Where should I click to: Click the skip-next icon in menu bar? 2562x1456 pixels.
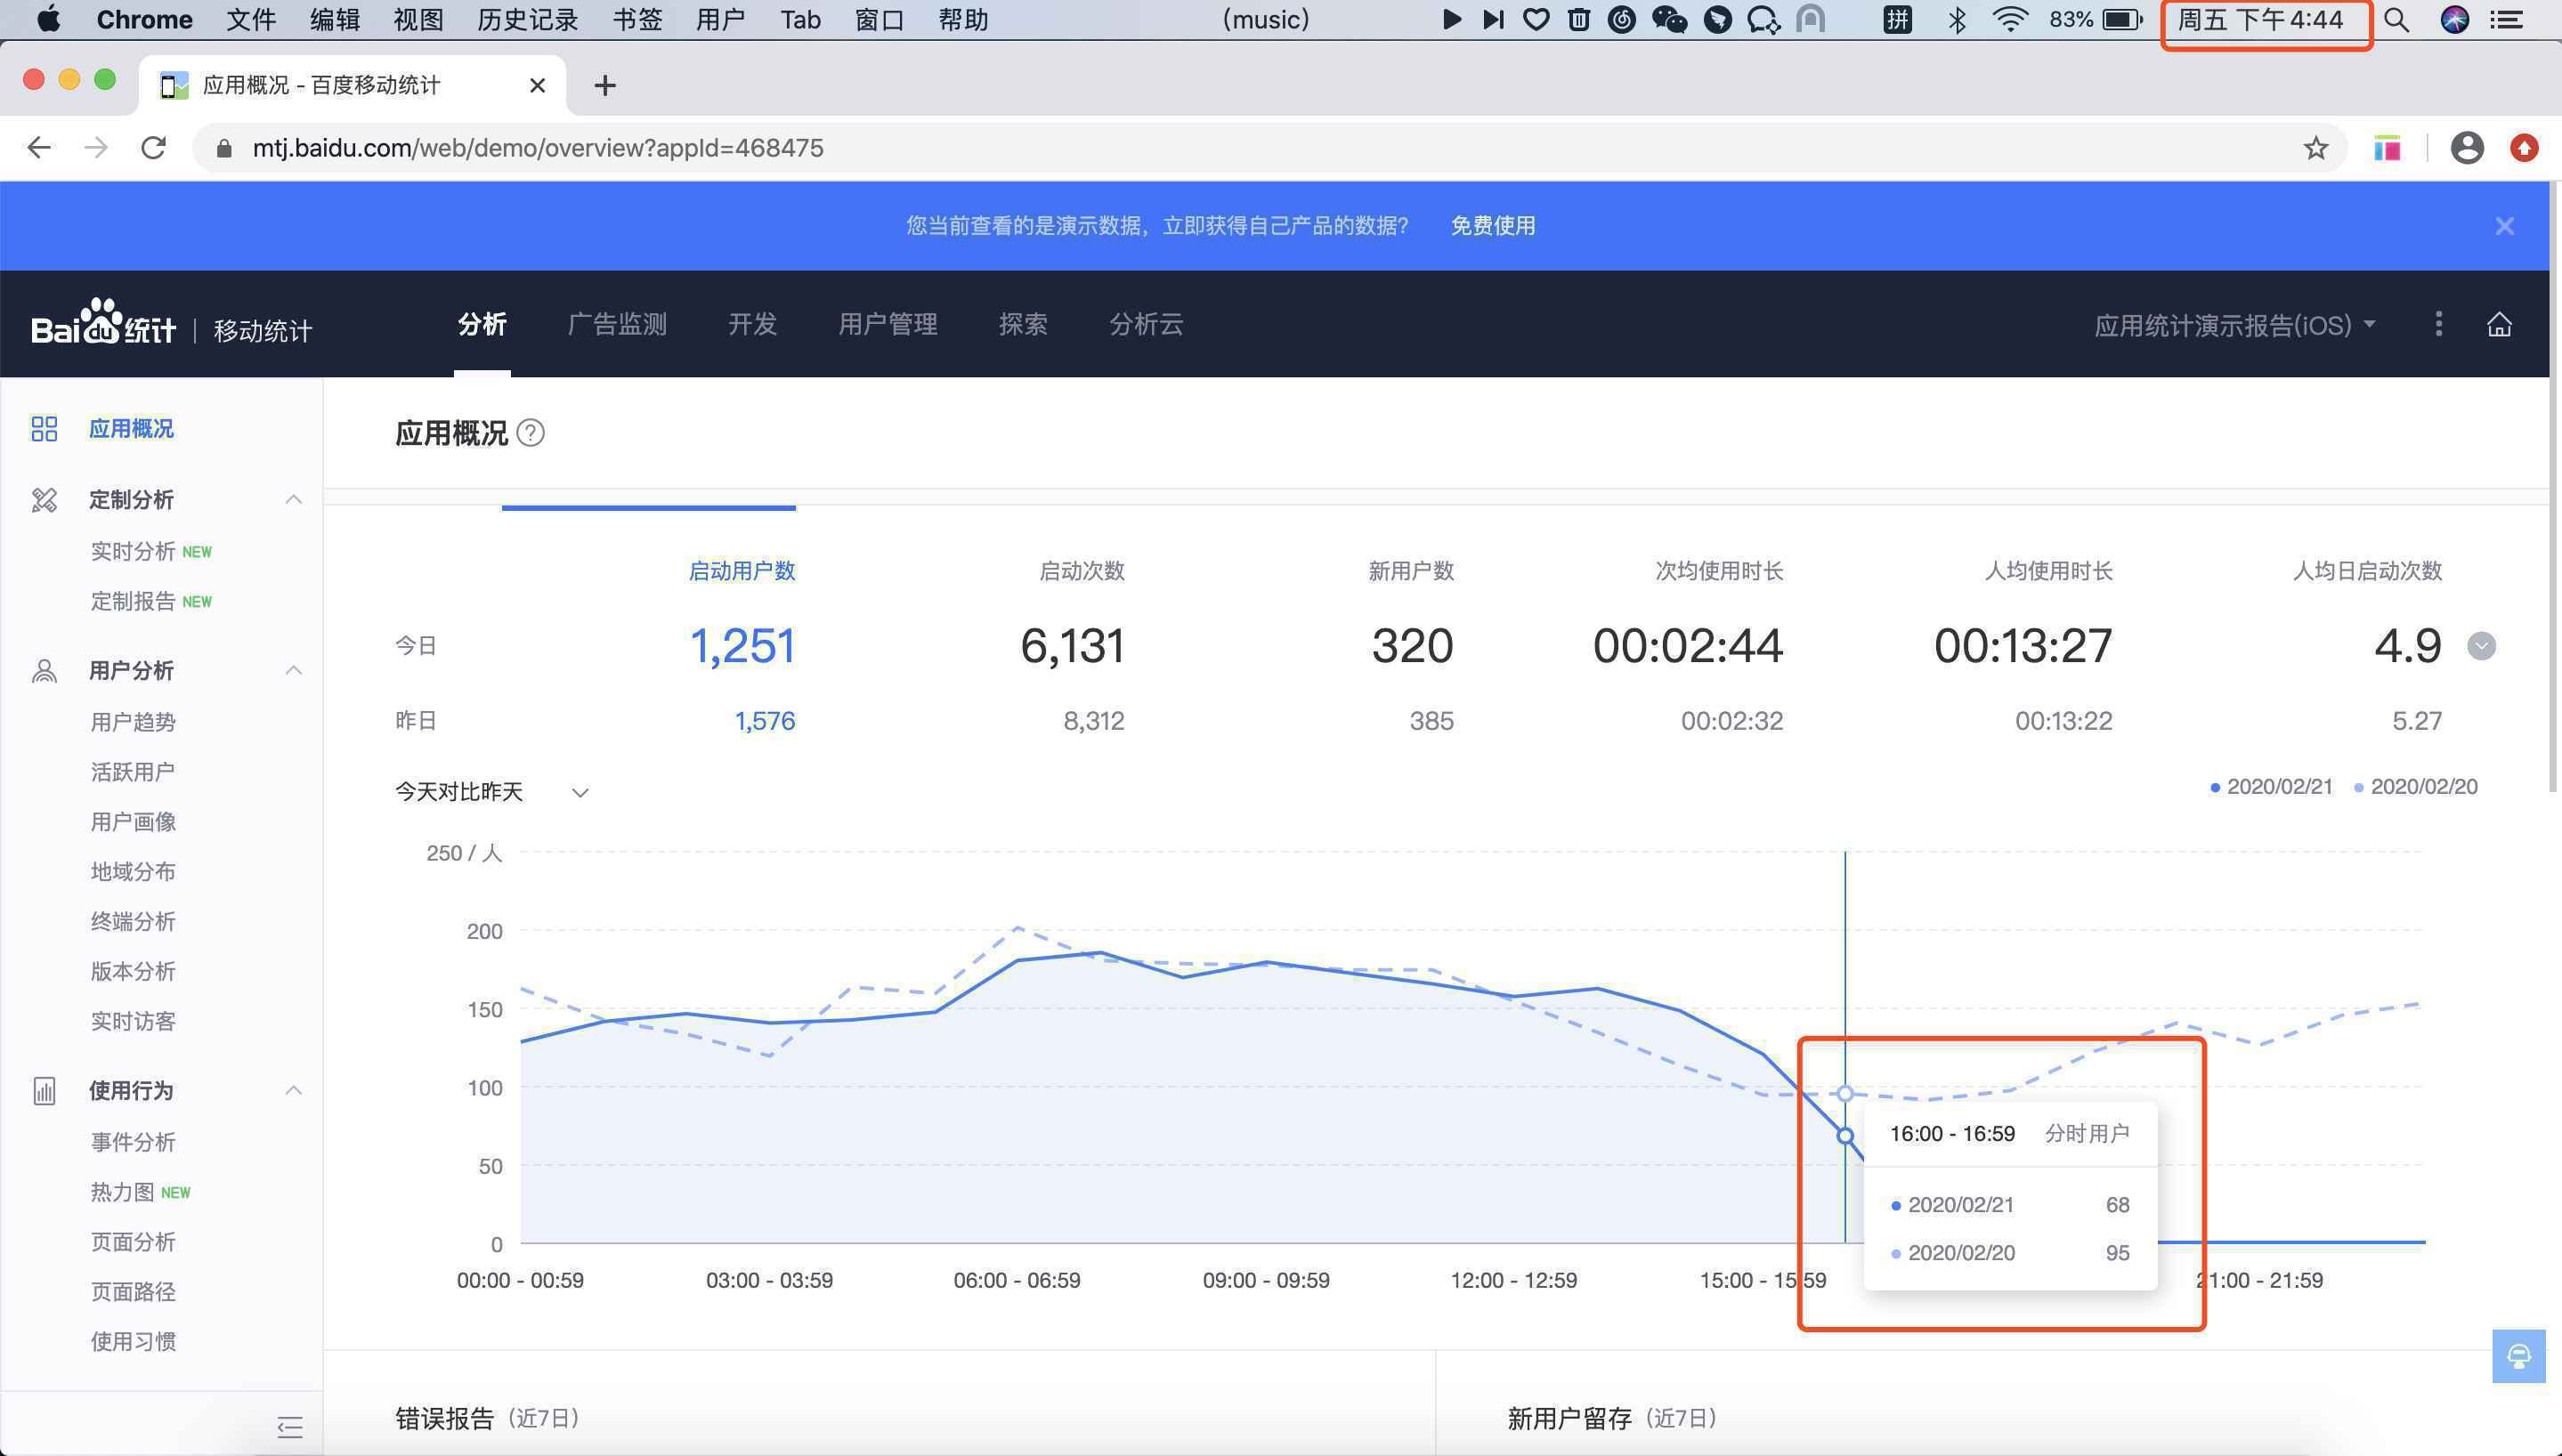(x=1493, y=19)
